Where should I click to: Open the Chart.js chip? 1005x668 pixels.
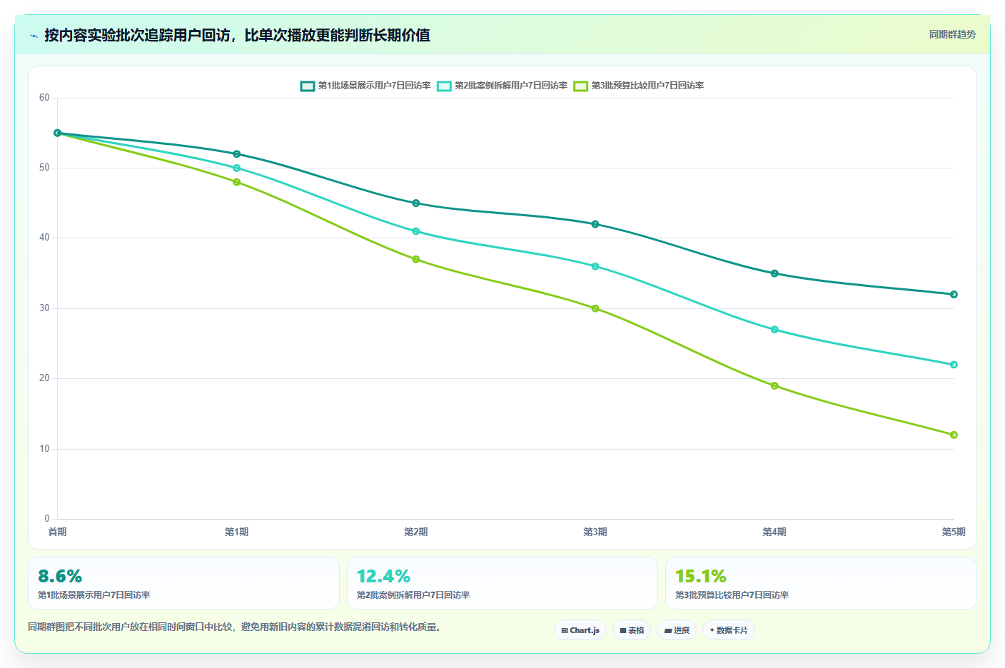pyautogui.click(x=580, y=630)
